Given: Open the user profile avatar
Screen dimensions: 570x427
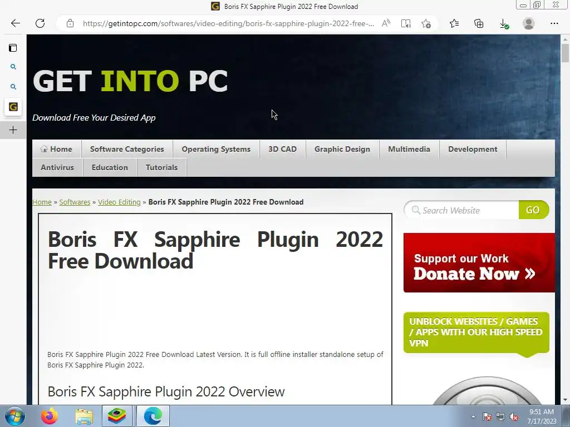Looking at the screenshot, I should click(529, 23).
